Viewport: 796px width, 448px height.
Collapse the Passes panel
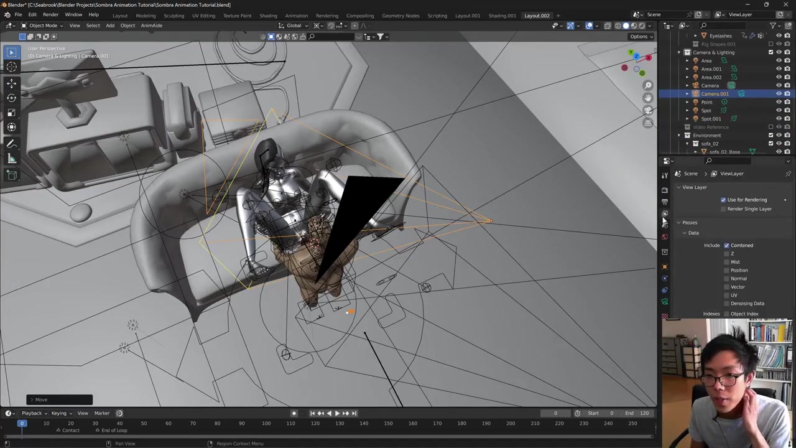point(689,222)
